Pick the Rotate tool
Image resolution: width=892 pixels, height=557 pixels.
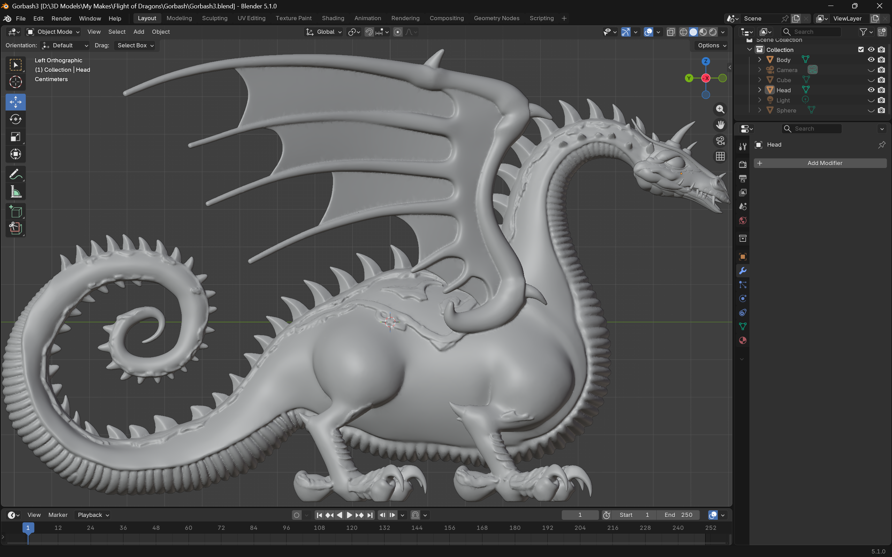click(15, 119)
